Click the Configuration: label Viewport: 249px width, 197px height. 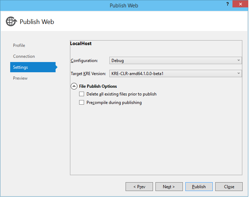(x=84, y=61)
